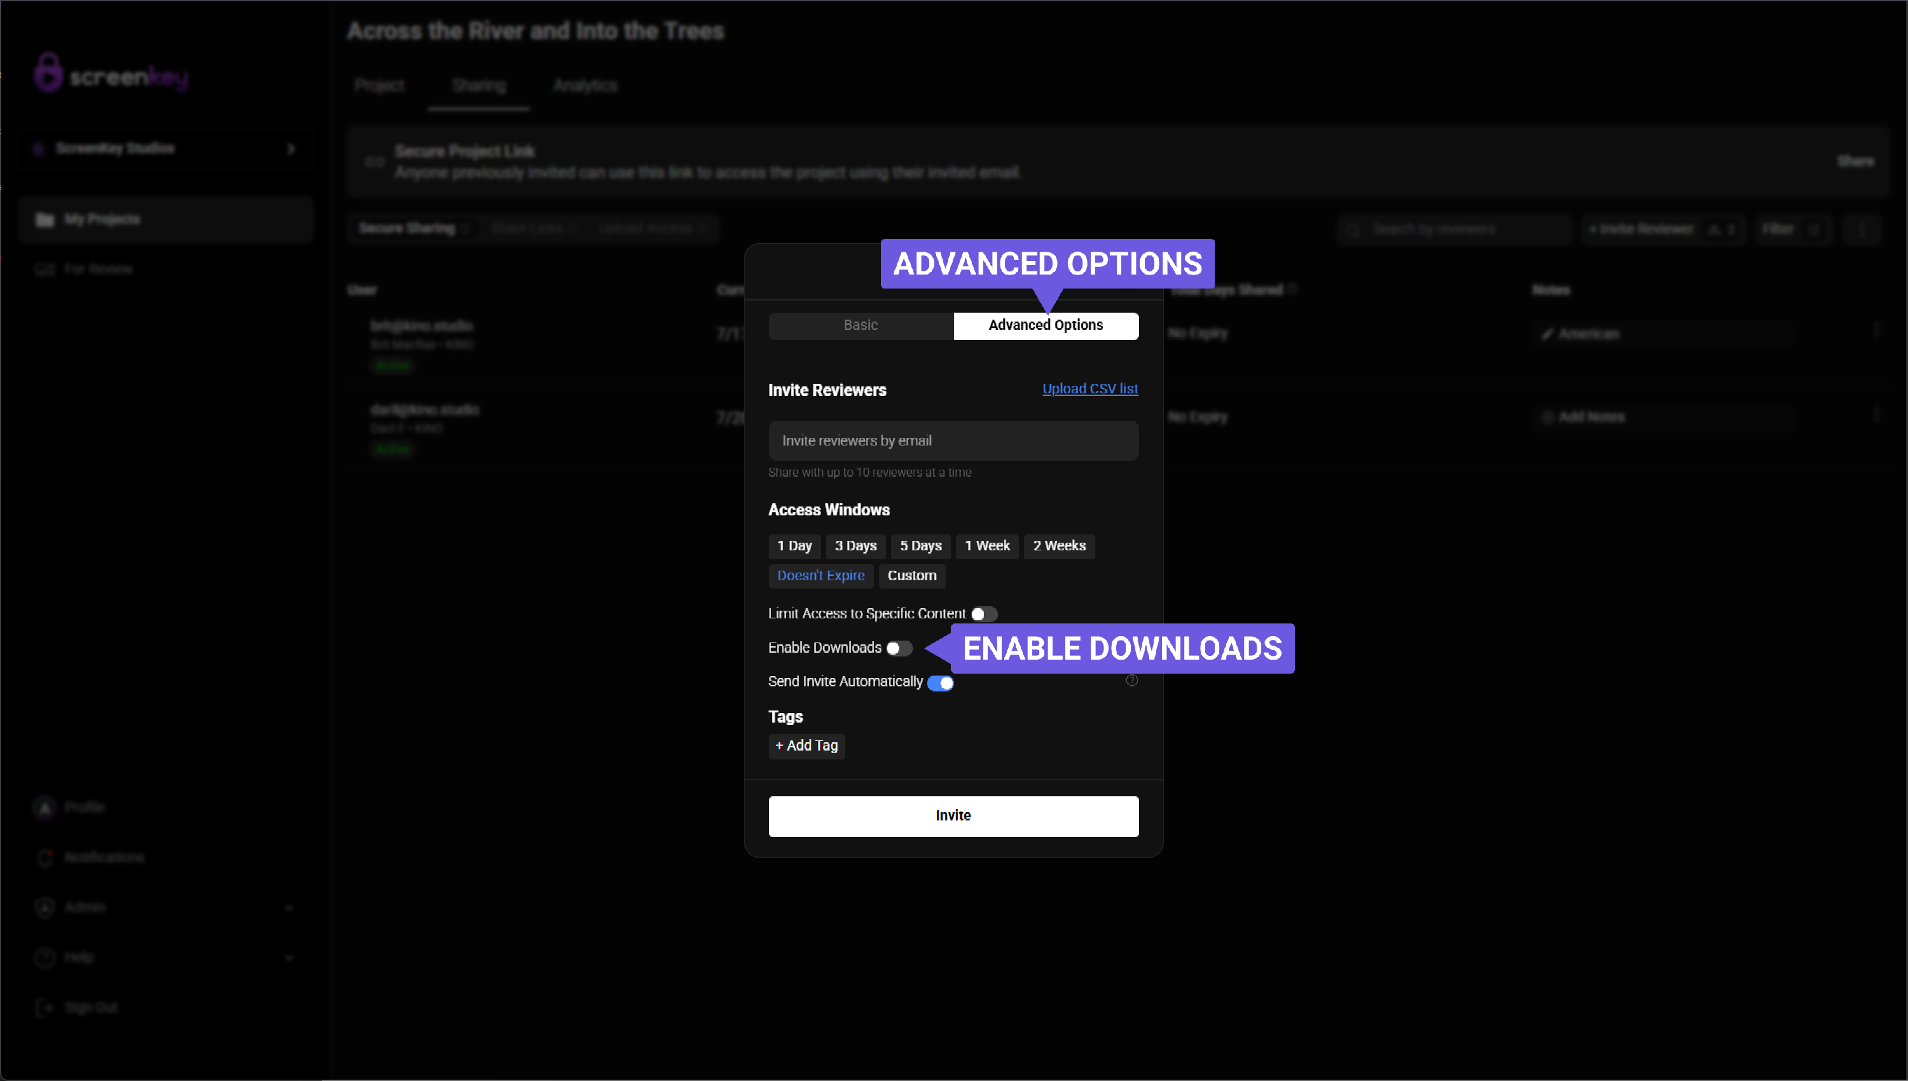
Task: Click the Search by reviewers field
Action: coord(1455,229)
